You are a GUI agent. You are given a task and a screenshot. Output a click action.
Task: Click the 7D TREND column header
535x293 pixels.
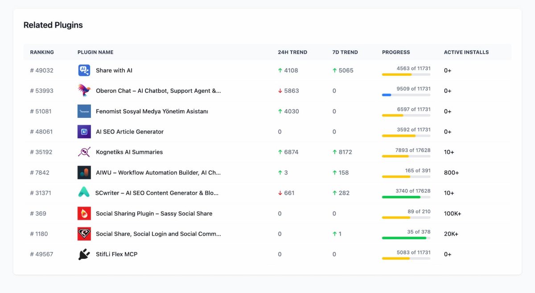[345, 52]
